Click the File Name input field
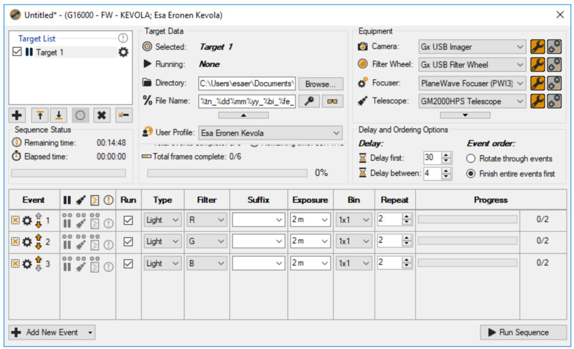Image resolution: width=574 pixels, height=349 pixels. click(247, 101)
